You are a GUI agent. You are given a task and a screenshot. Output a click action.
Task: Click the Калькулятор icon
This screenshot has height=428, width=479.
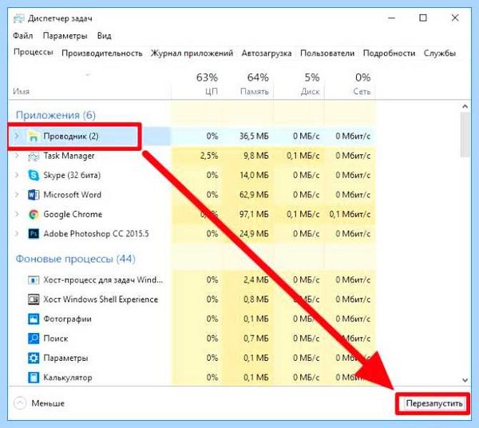tap(34, 378)
